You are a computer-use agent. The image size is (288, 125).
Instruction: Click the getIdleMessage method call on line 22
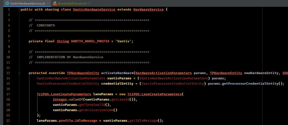(144, 121)
